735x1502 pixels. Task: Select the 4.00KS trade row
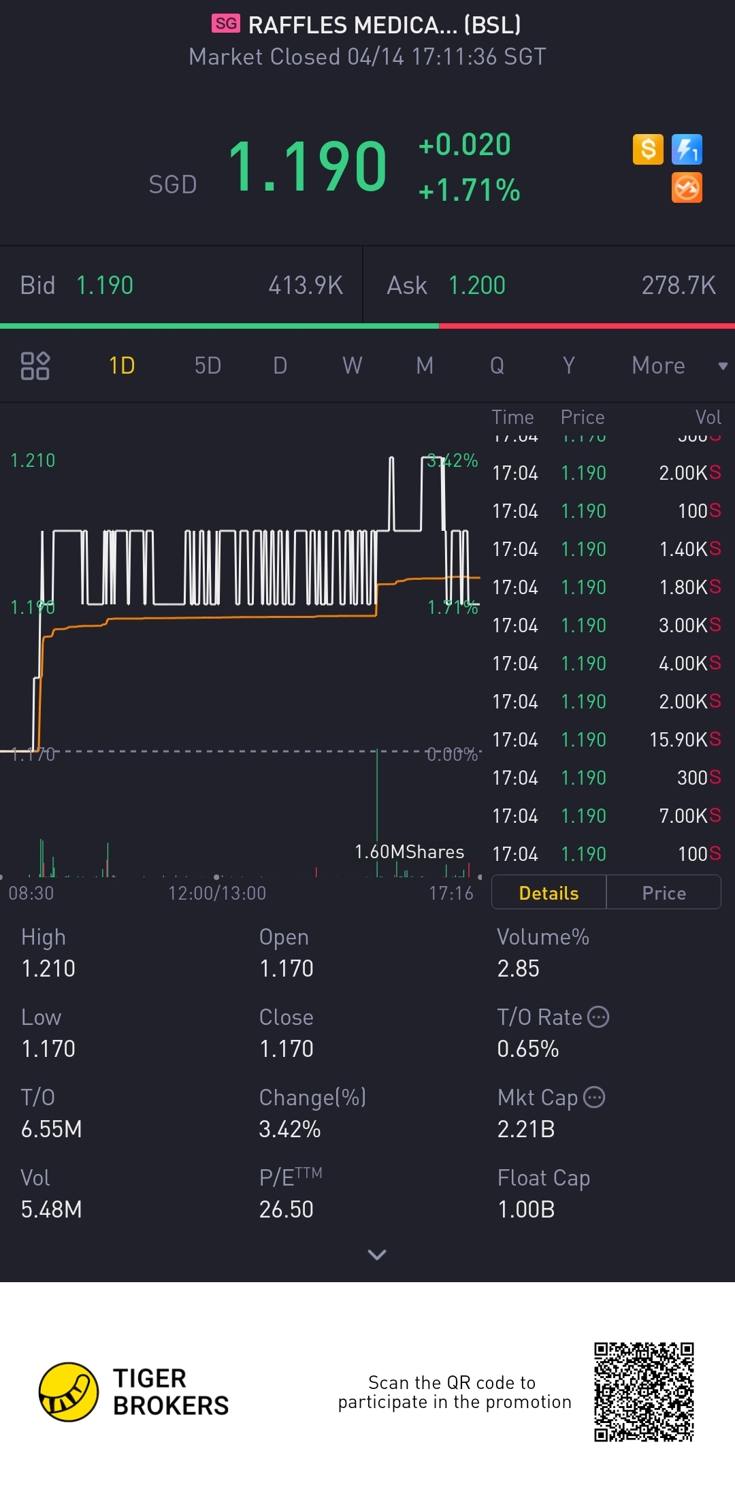(606, 663)
